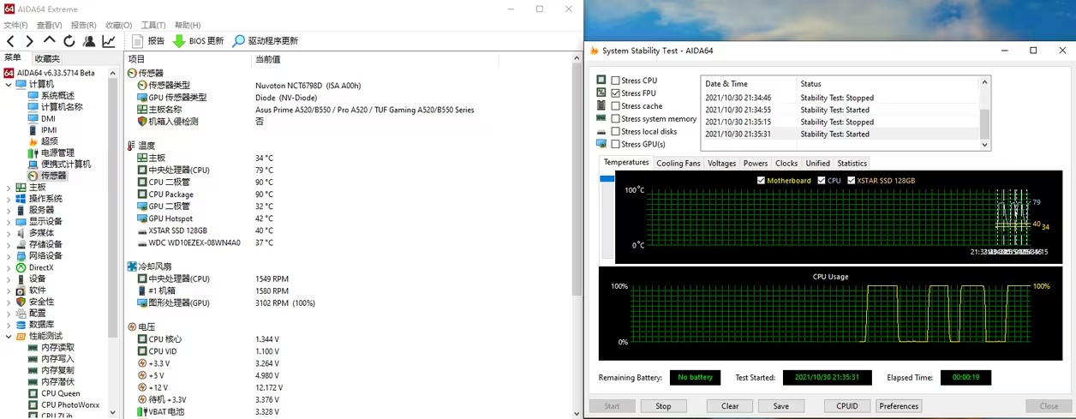Select the IPMI tree item
Viewport: 1076px width, 419px height.
coord(49,130)
